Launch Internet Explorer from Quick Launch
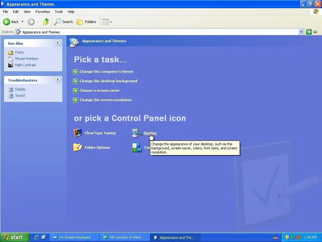This screenshot has width=322, height=242. pos(37,237)
